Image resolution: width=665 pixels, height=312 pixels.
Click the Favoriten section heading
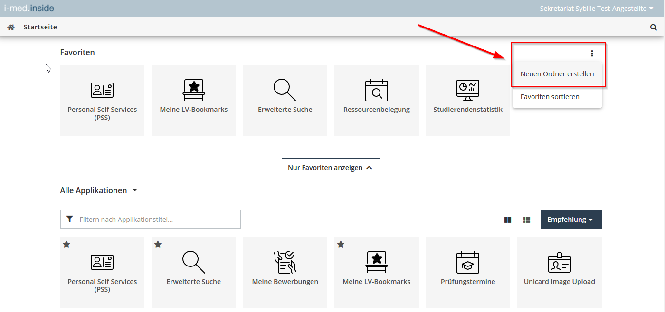click(77, 52)
